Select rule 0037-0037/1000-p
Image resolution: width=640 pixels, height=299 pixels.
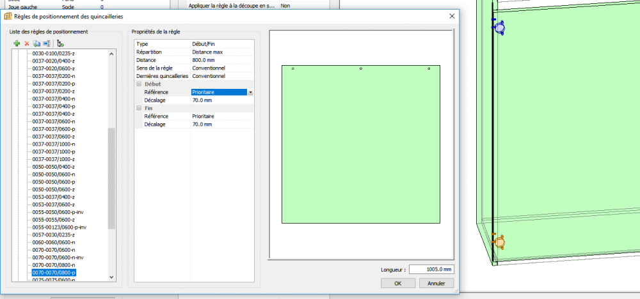pyautogui.click(x=54, y=151)
